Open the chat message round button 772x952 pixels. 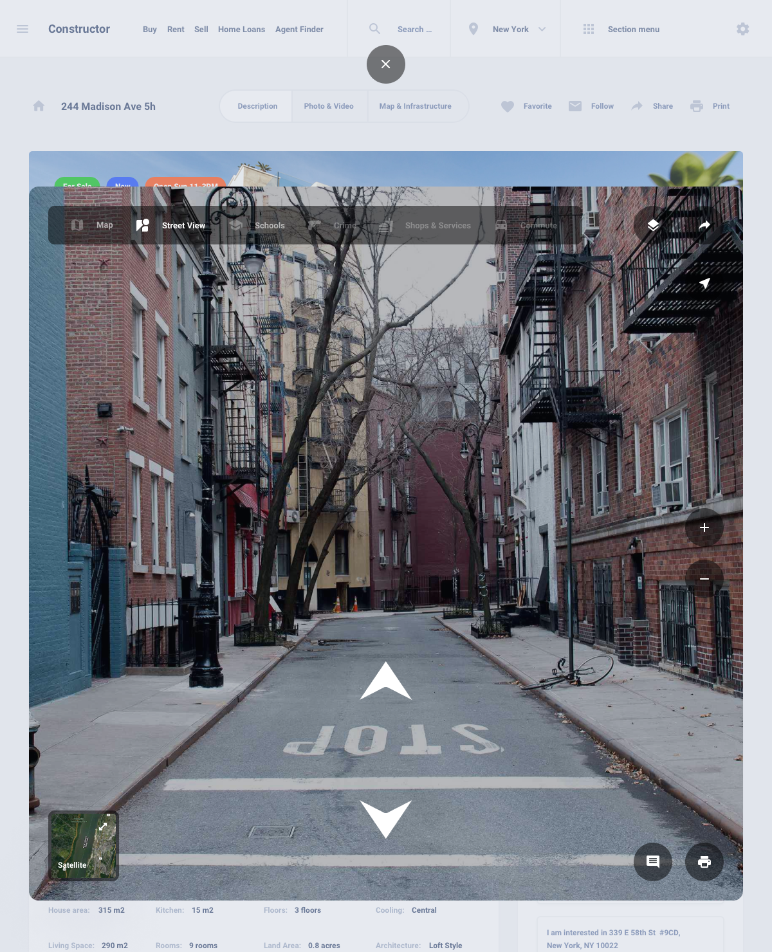[653, 862]
